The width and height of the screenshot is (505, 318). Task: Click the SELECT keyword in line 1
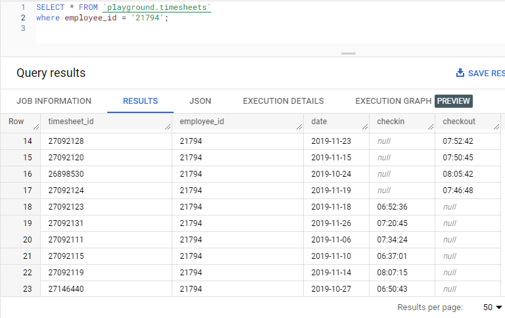(x=50, y=7)
